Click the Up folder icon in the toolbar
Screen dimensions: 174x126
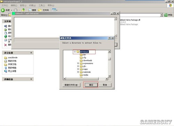[x=23, y=10]
